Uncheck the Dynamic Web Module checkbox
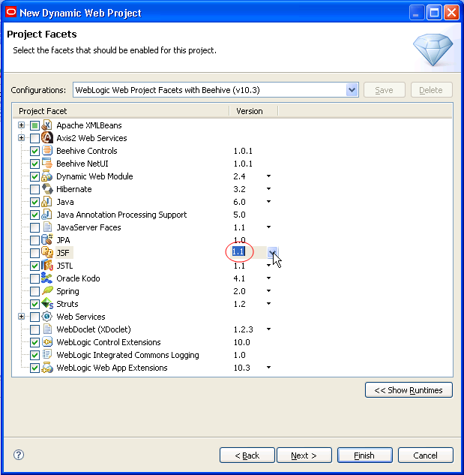 click(34, 176)
